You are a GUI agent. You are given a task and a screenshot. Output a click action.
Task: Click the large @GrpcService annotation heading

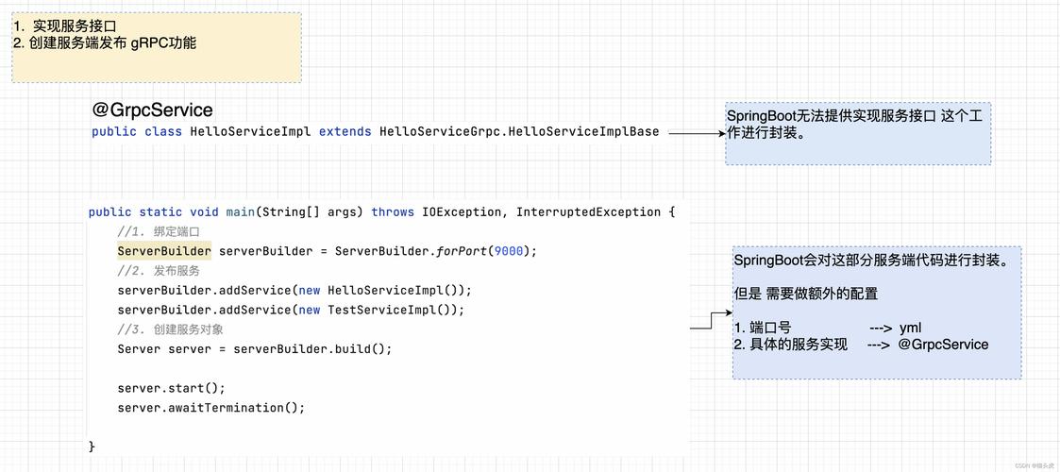tap(152, 110)
